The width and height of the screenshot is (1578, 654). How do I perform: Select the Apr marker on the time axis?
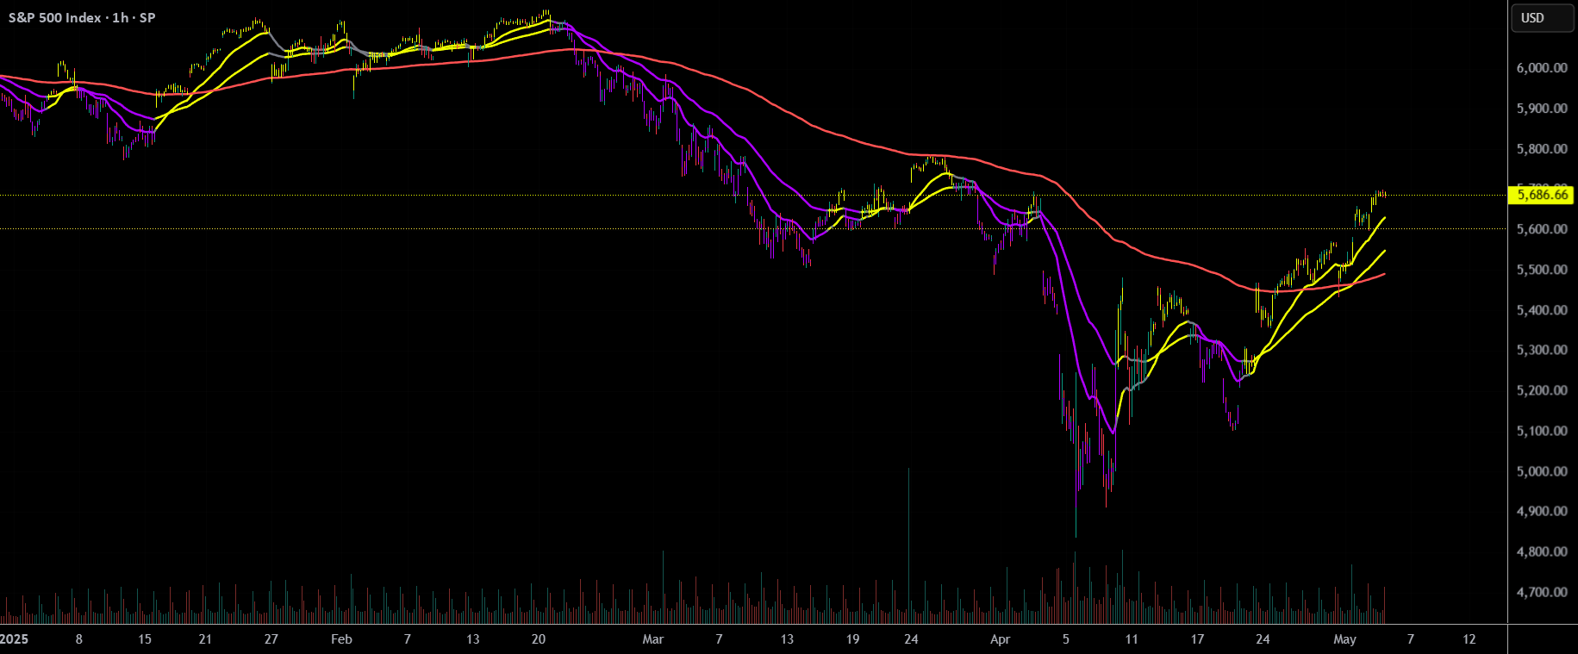[1000, 639]
